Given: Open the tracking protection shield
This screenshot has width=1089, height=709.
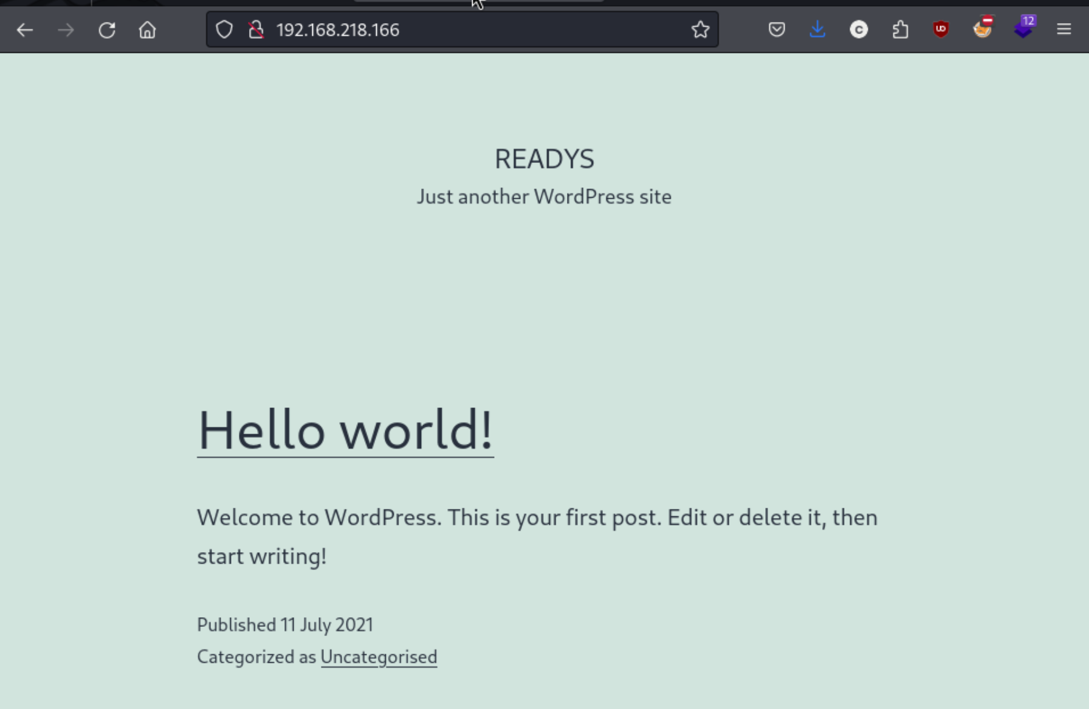Looking at the screenshot, I should click(224, 29).
